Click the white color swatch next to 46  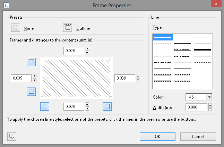(201, 97)
